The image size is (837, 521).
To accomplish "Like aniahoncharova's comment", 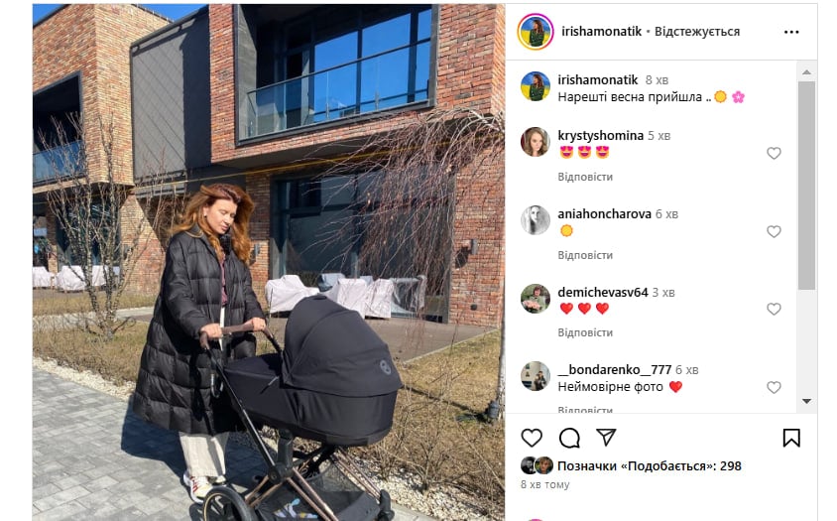I will [774, 231].
